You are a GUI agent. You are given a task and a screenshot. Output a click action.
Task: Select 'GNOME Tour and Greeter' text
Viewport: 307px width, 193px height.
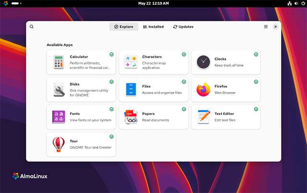coord(91,148)
